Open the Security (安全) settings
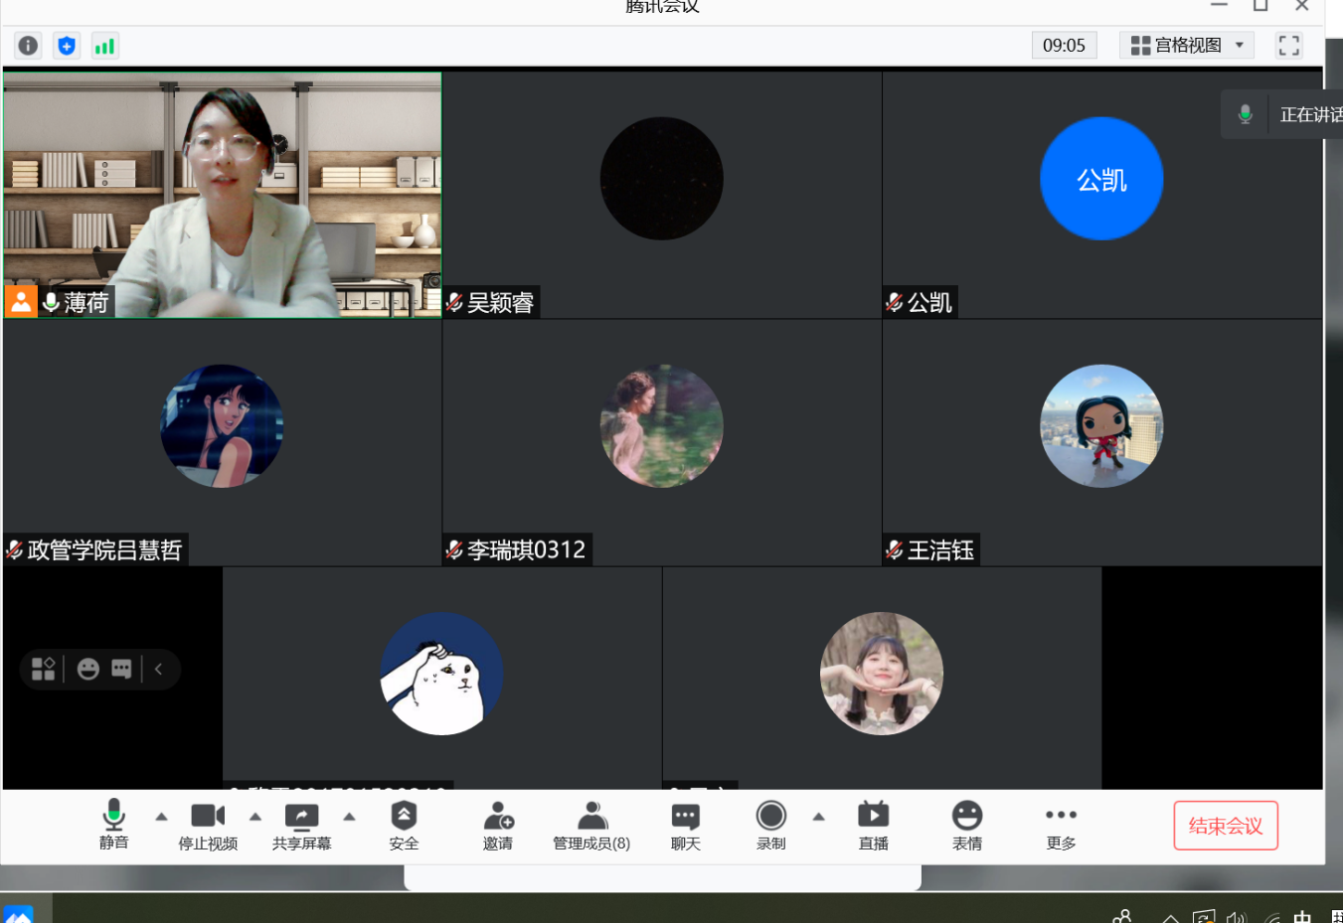Image resolution: width=1343 pixels, height=923 pixels. (x=404, y=826)
